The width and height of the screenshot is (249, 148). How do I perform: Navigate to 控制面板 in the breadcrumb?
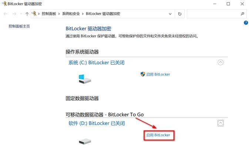(49, 14)
